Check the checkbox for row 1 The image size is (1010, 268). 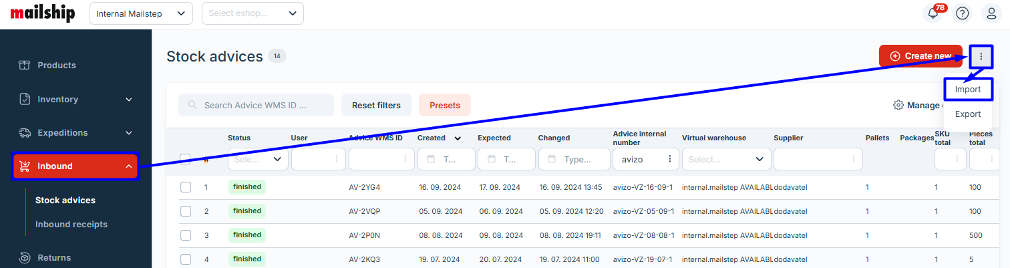(186, 187)
